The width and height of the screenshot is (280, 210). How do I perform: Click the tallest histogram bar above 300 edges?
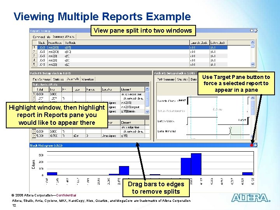tap(196, 164)
